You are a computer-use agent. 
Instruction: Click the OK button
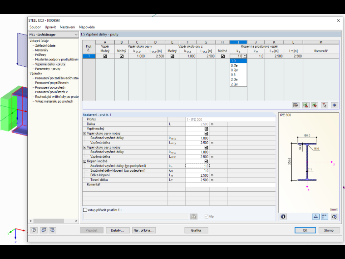tap(305, 230)
